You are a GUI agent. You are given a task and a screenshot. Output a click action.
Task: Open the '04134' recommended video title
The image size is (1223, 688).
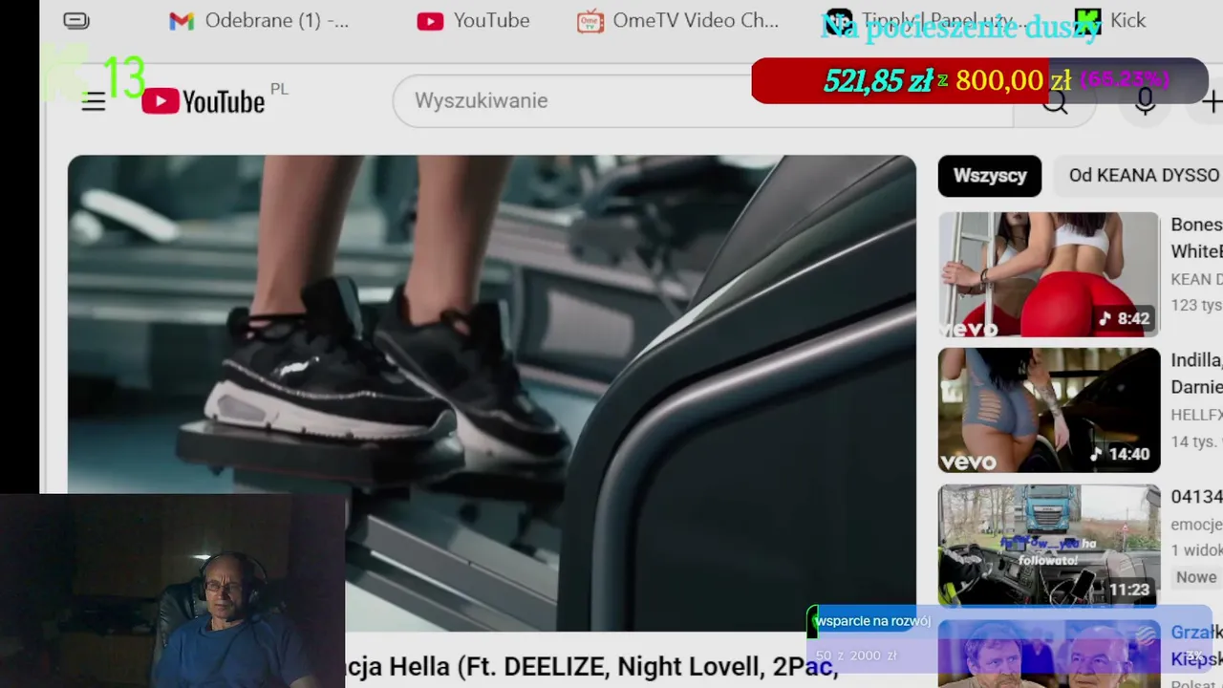(1196, 497)
